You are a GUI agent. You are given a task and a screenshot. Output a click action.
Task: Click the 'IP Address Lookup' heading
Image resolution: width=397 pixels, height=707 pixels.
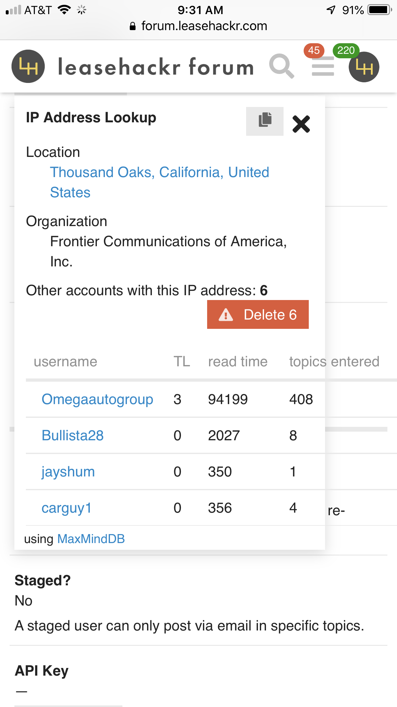pyautogui.click(x=91, y=118)
